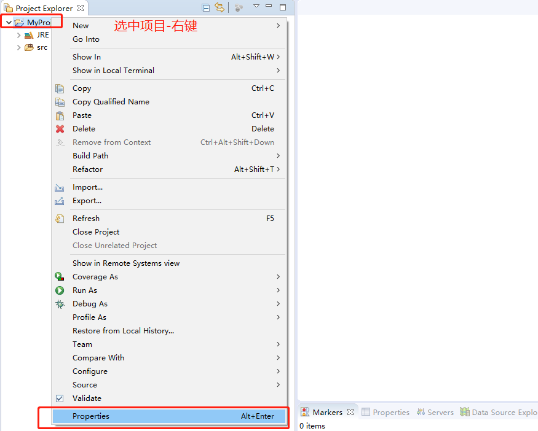This screenshot has height=431, width=538.
Task: Select the src folder icon
Action: click(29, 47)
